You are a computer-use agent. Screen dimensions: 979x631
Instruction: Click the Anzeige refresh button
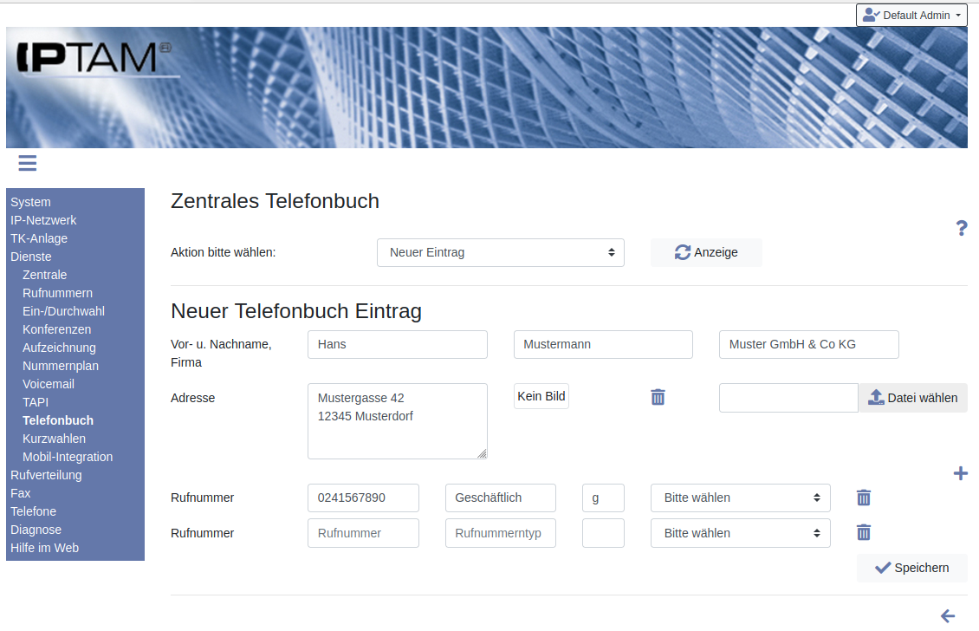click(x=706, y=252)
